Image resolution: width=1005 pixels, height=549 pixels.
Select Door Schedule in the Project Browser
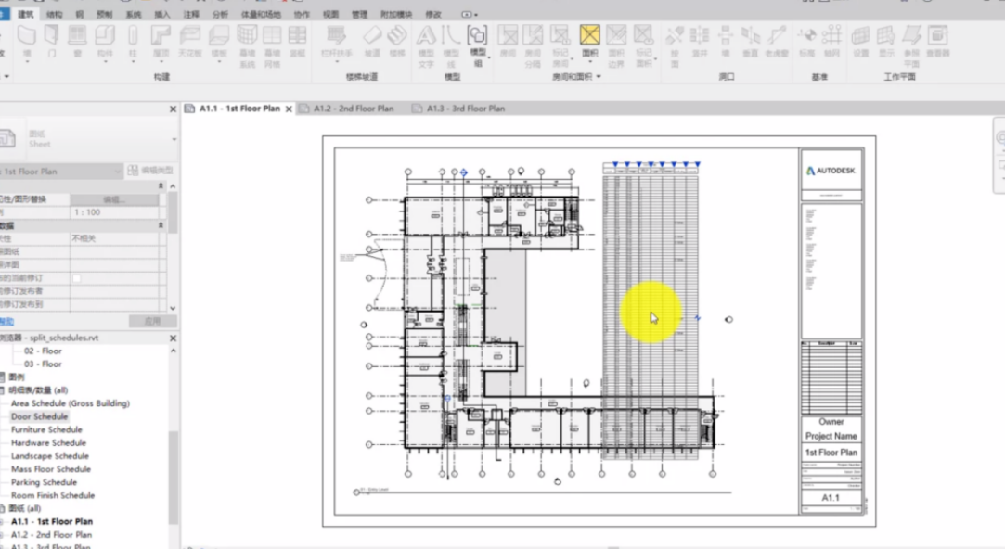39,416
